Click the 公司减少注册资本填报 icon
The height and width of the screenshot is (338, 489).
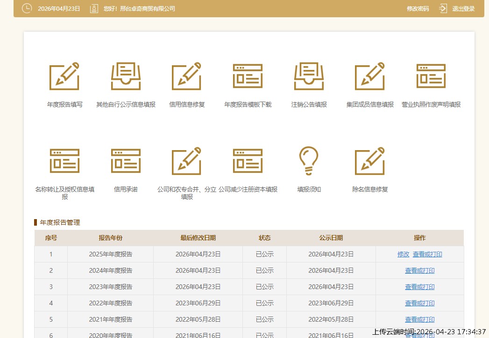coord(248,161)
